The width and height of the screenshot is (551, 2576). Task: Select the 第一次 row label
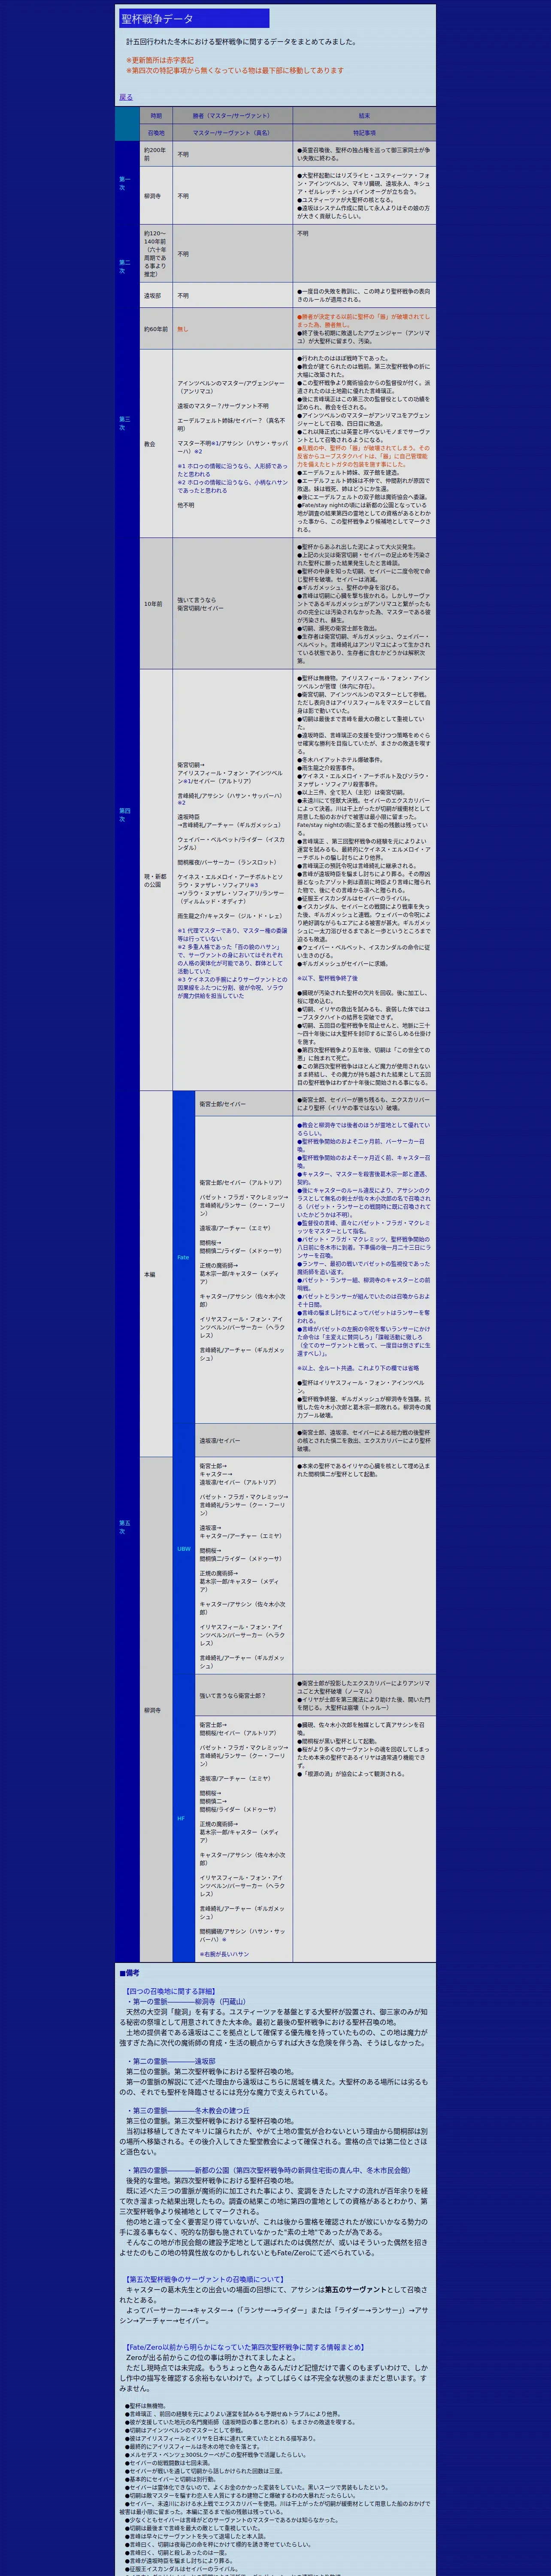(x=128, y=182)
